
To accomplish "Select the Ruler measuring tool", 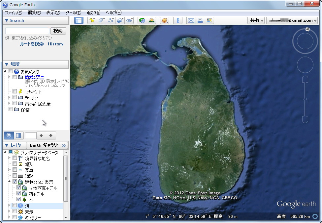I will coord(178,20).
